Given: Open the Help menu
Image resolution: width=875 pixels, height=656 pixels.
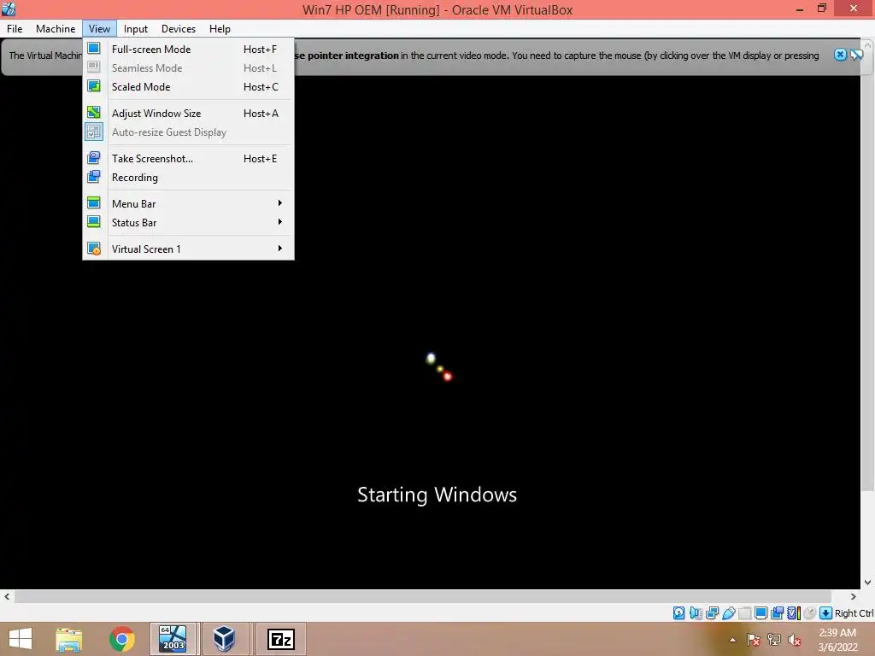Looking at the screenshot, I should [220, 29].
